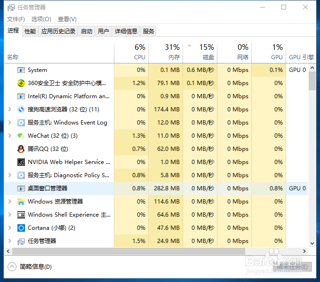Select the 腾讯QQ (32 位) process name
Viewport: 320px width, 282px height.
click(48, 149)
